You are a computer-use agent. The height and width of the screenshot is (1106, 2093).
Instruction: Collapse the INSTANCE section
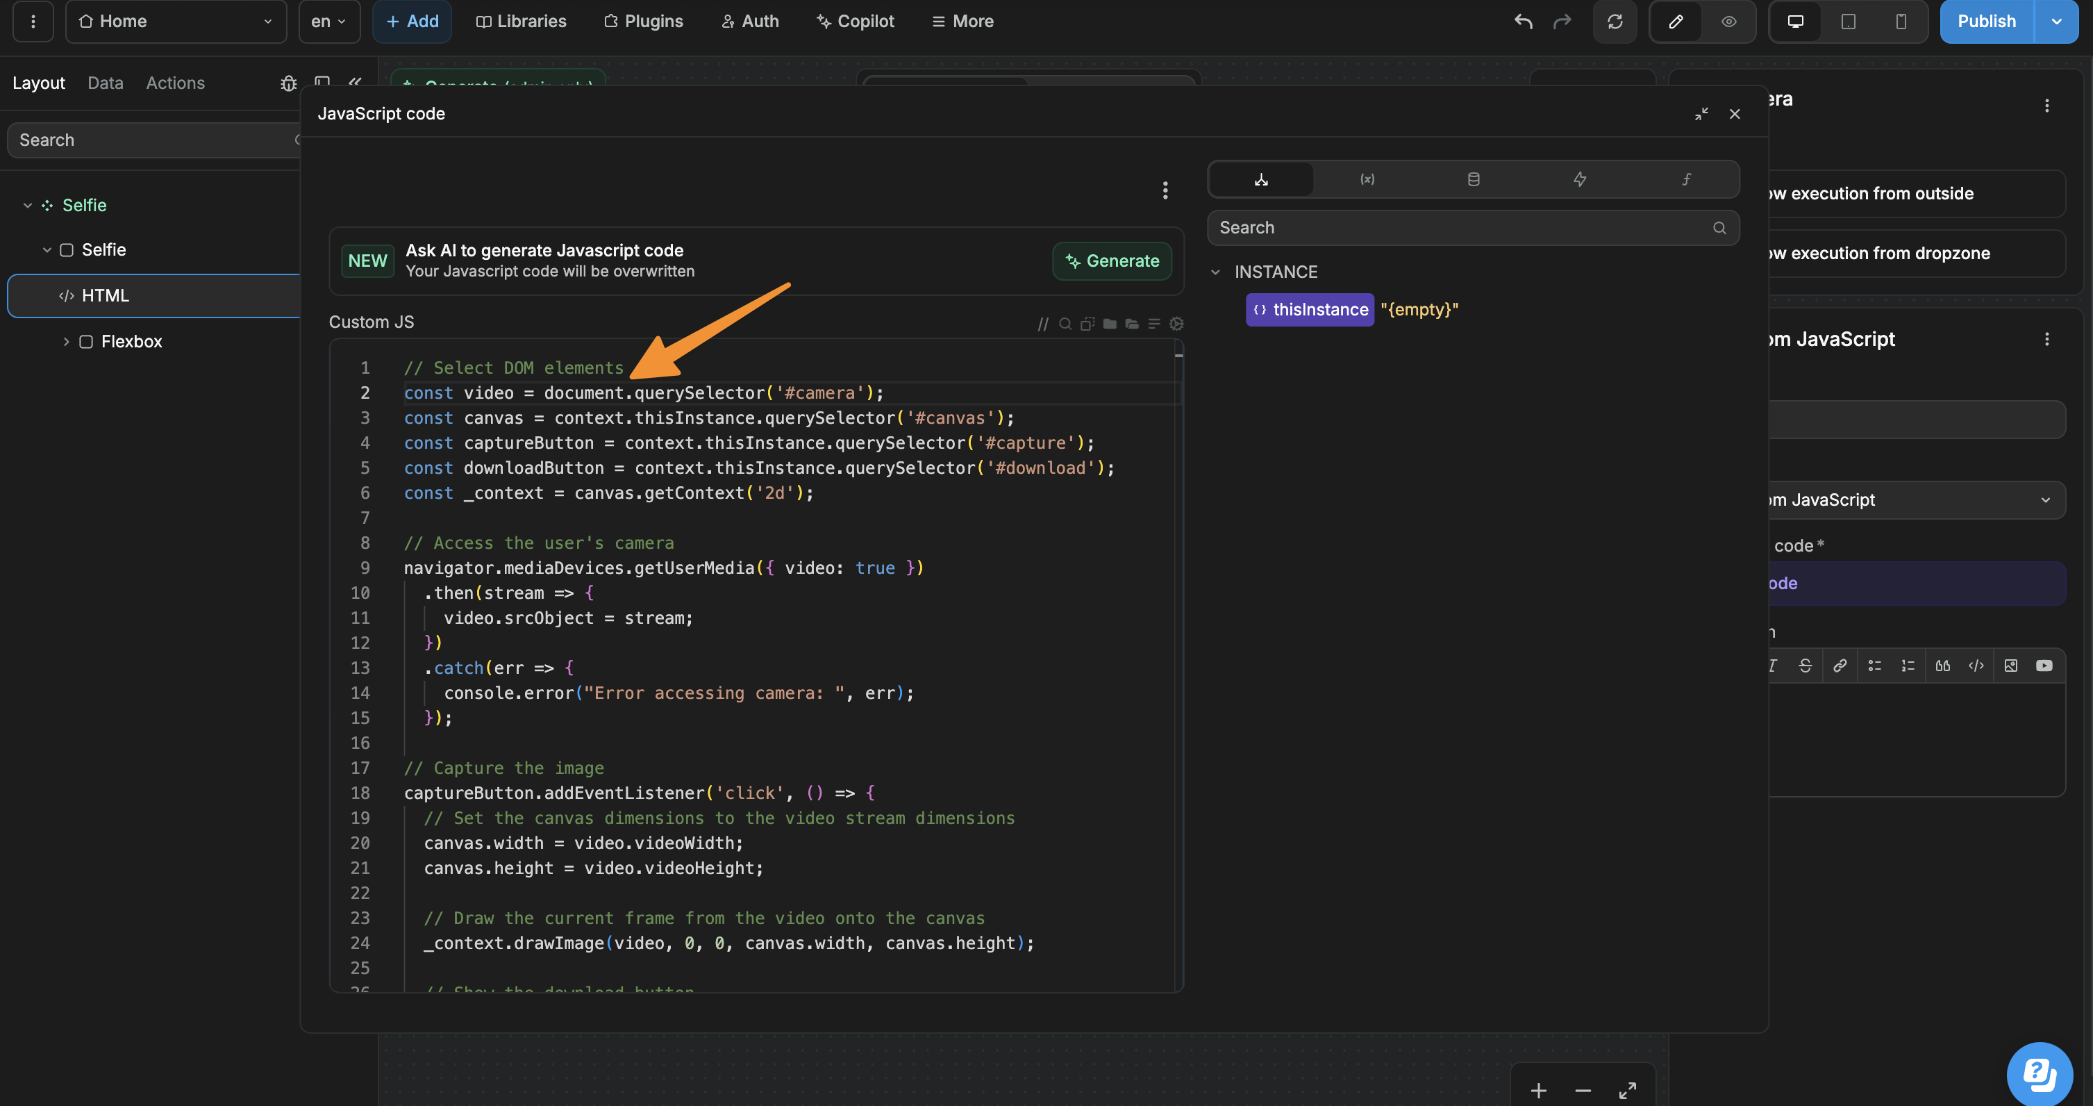[1215, 272]
